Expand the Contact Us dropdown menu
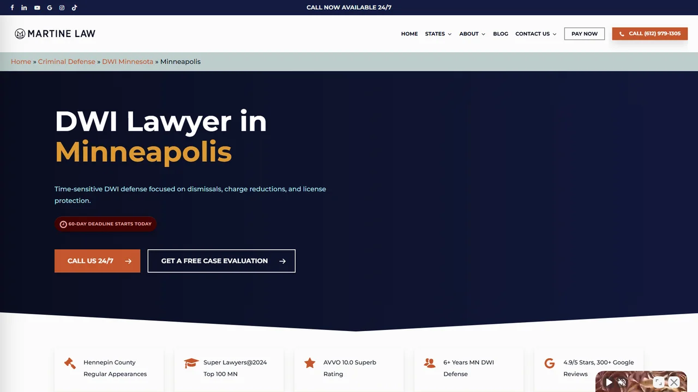The height and width of the screenshot is (392, 698). click(536, 34)
